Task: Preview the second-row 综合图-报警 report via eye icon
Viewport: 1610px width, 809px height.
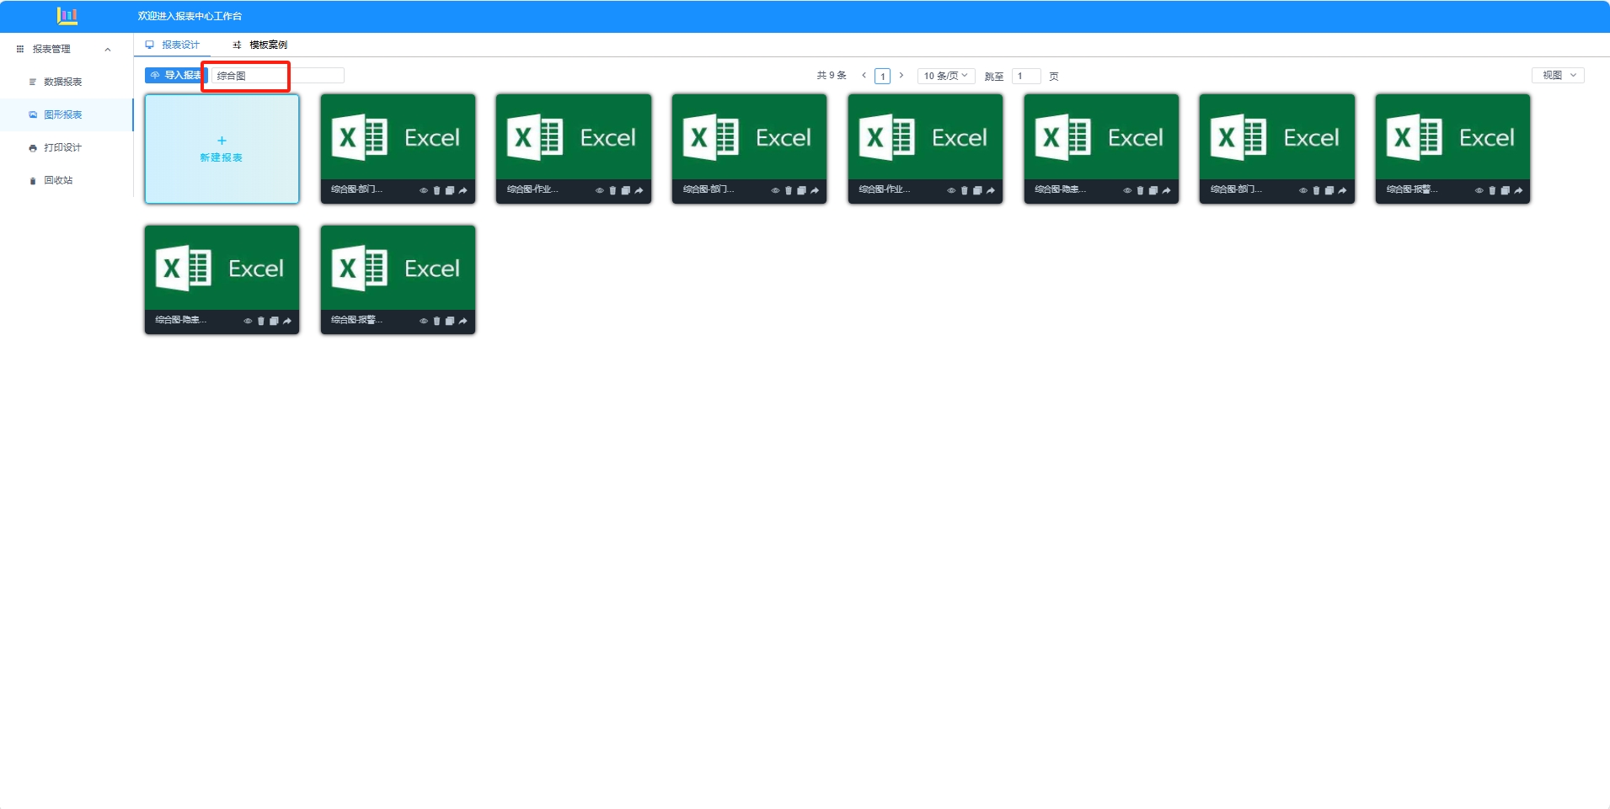Action: click(x=424, y=321)
